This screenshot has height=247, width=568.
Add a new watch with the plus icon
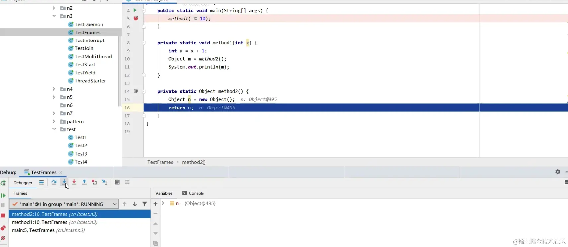[x=155, y=204]
